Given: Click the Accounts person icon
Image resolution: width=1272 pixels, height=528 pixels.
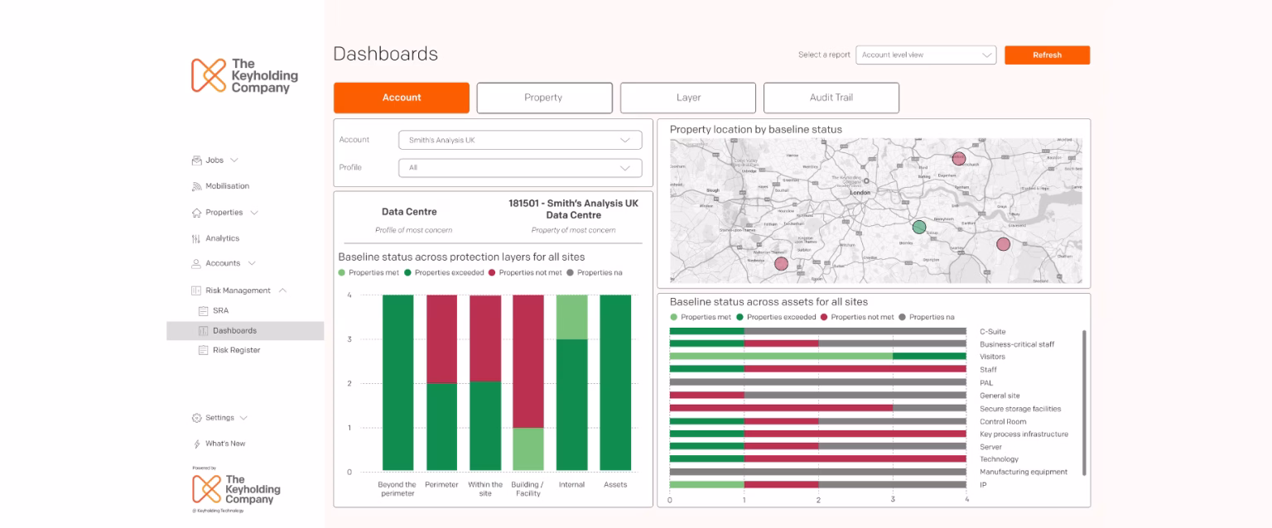Looking at the screenshot, I should click(x=196, y=264).
